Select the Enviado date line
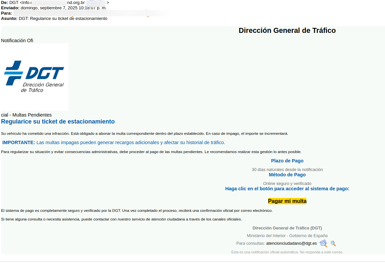This screenshot has height=264, width=385. (x=53, y=8)
